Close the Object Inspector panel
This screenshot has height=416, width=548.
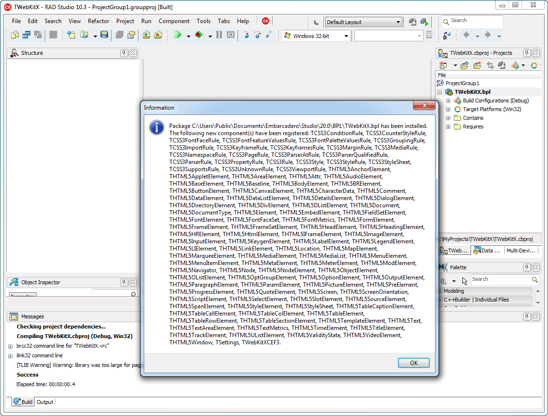pos(133,282)
